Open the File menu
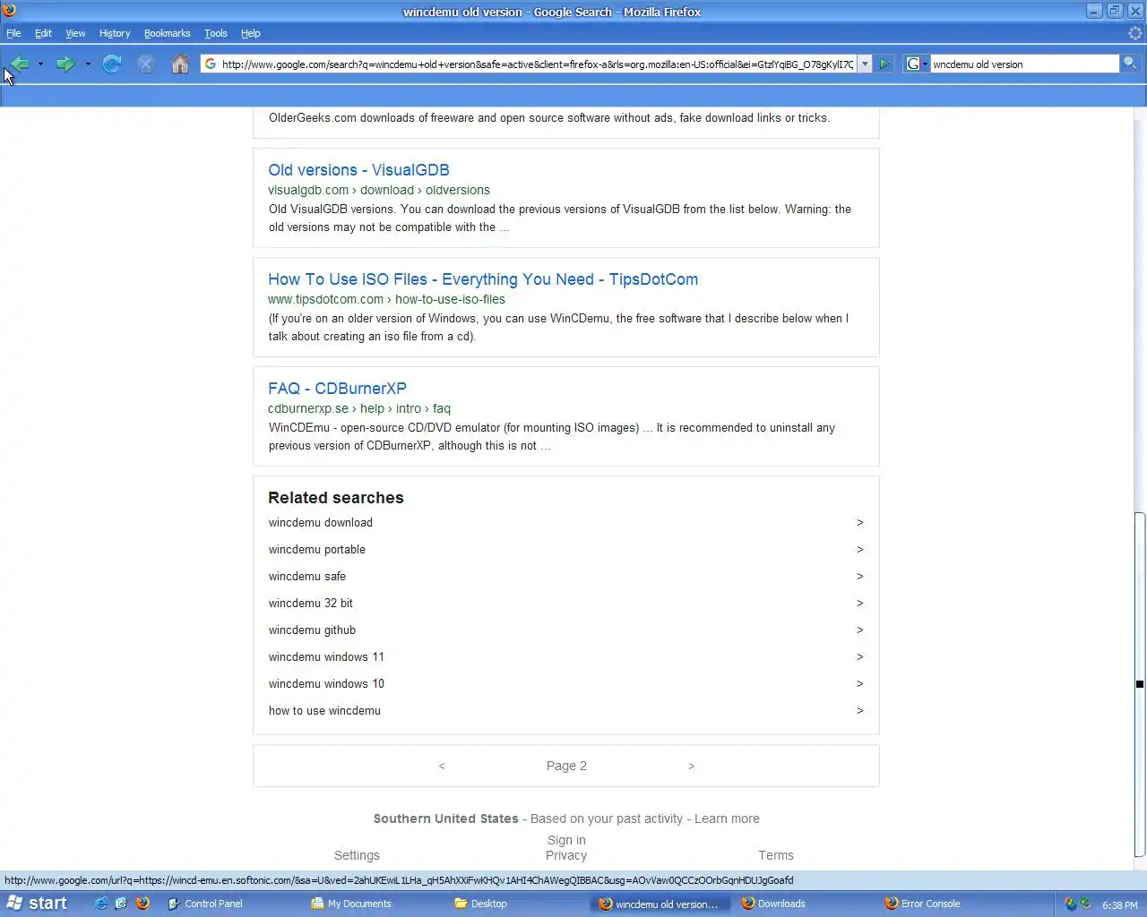This screenshot has width=1147, height=917. click(13, 33)
